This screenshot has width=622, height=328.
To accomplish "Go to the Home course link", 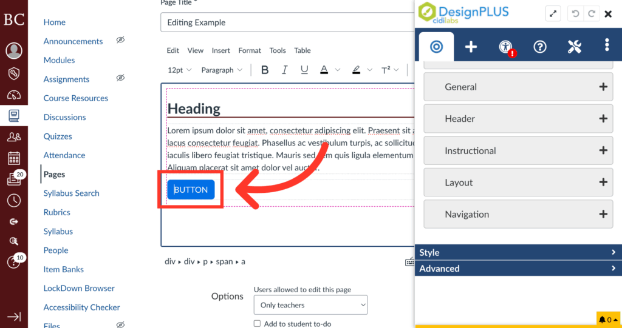I will 54,22.
